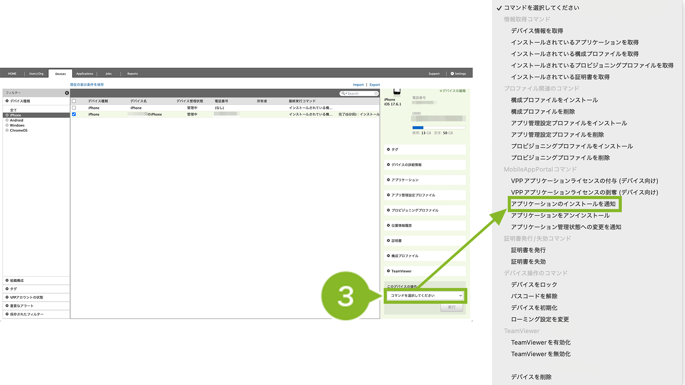Click the magnifier icon in Search box
Image resolution: width=685 pixels, height=385 pixels.
(x=343, y=94)
